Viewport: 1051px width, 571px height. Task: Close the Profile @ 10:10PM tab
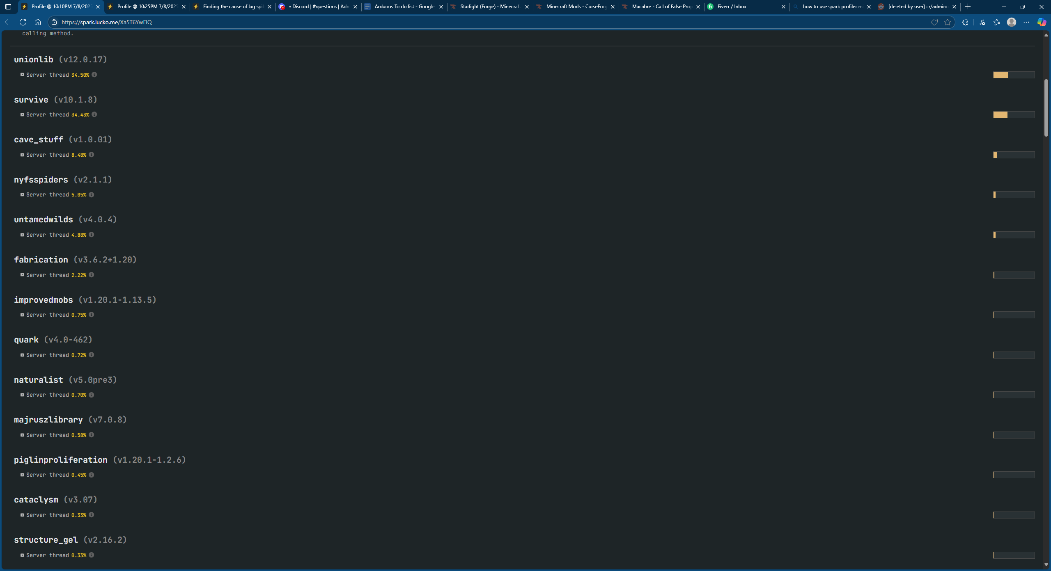pos(98,7)
